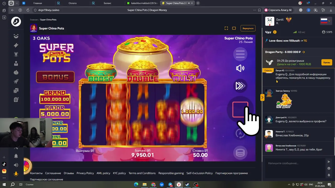The width and height of the screenshot is (335, 188).
Task: Open the Privacy Policy footer link
Action: click(85, 173)
